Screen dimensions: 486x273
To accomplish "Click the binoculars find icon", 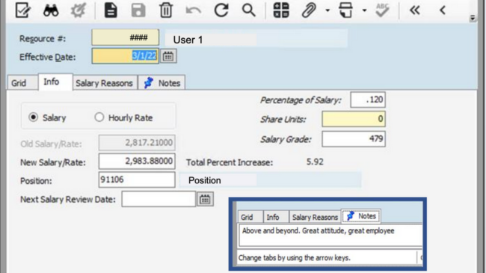I will (x=51, y=10).
